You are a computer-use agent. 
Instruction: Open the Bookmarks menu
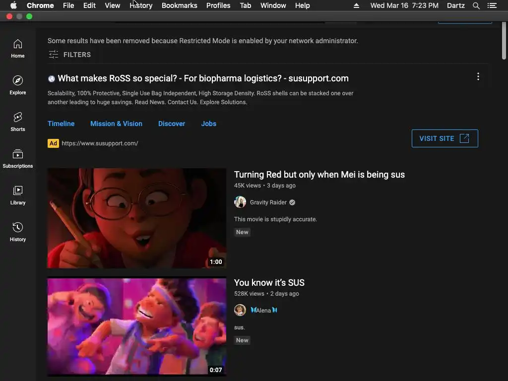pos(179,5)
